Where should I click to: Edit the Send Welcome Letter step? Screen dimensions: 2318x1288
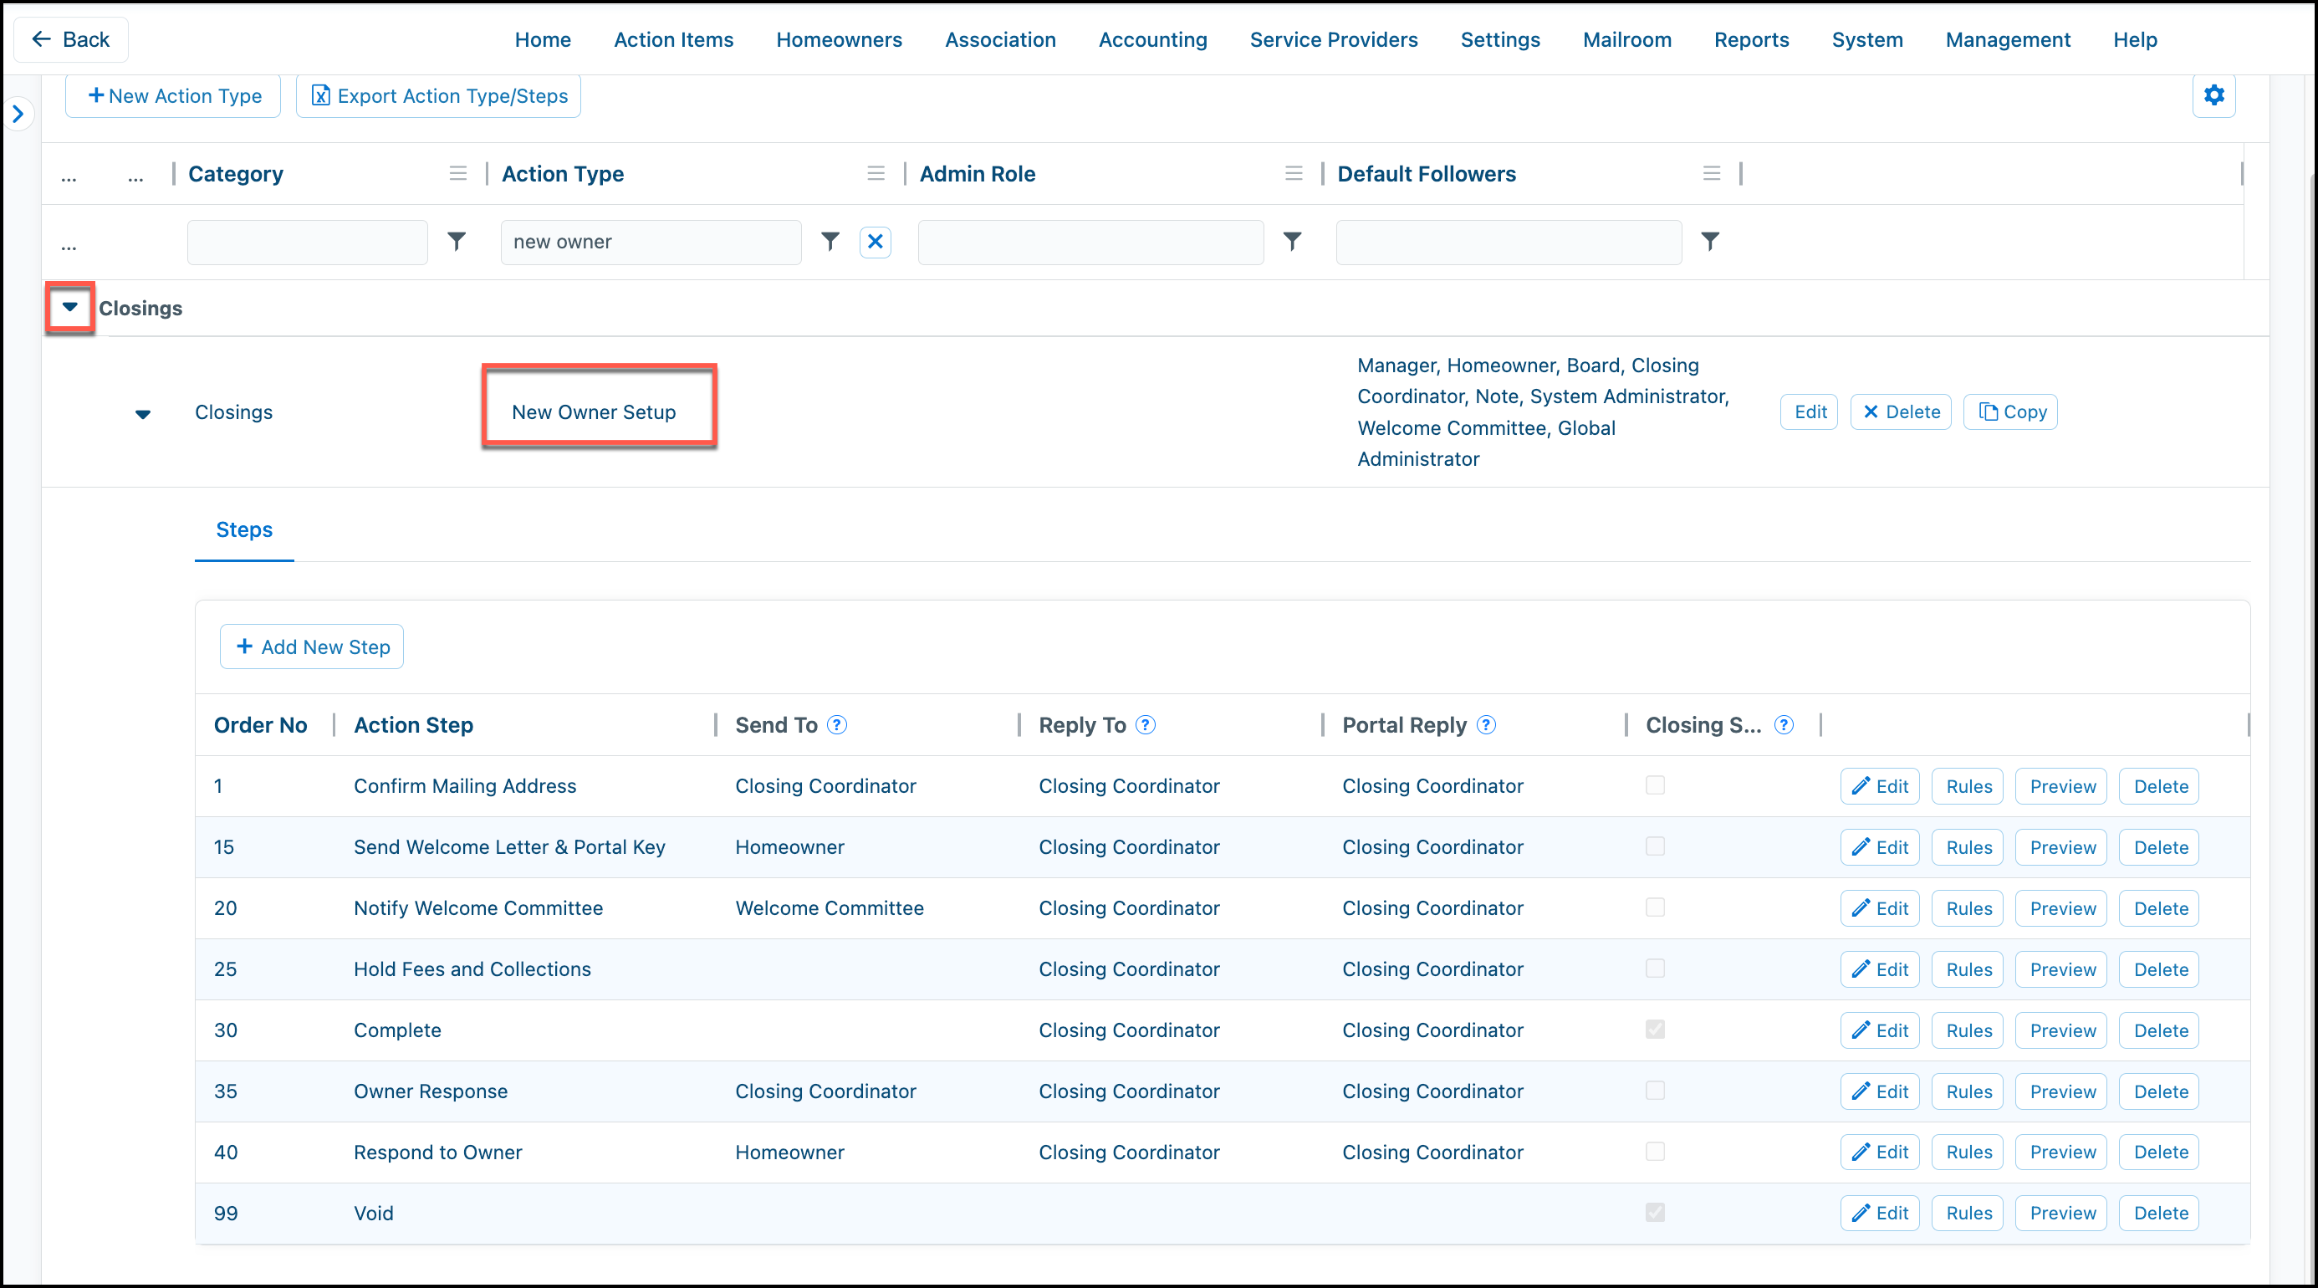tap(1879, 848)
